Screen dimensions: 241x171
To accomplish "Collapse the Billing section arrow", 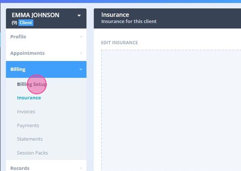I will tap(81, 69).
